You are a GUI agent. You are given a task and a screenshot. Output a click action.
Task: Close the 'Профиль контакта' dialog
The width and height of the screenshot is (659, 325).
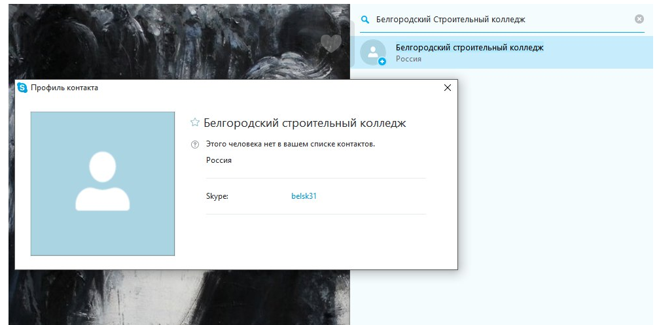[448, 88]
